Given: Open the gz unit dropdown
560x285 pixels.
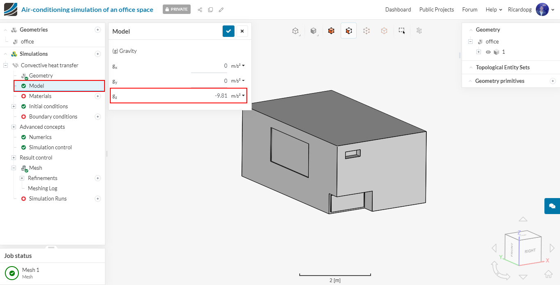Looking at the screenshot, I should 238,96.
